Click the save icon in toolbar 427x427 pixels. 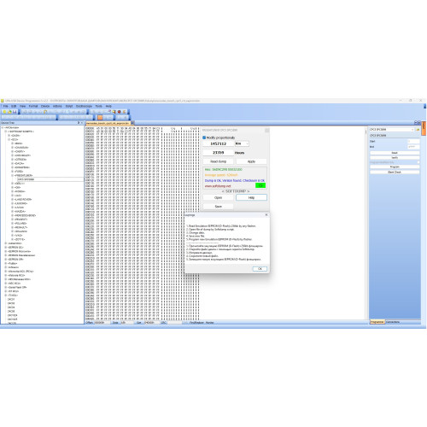(15, 112)
